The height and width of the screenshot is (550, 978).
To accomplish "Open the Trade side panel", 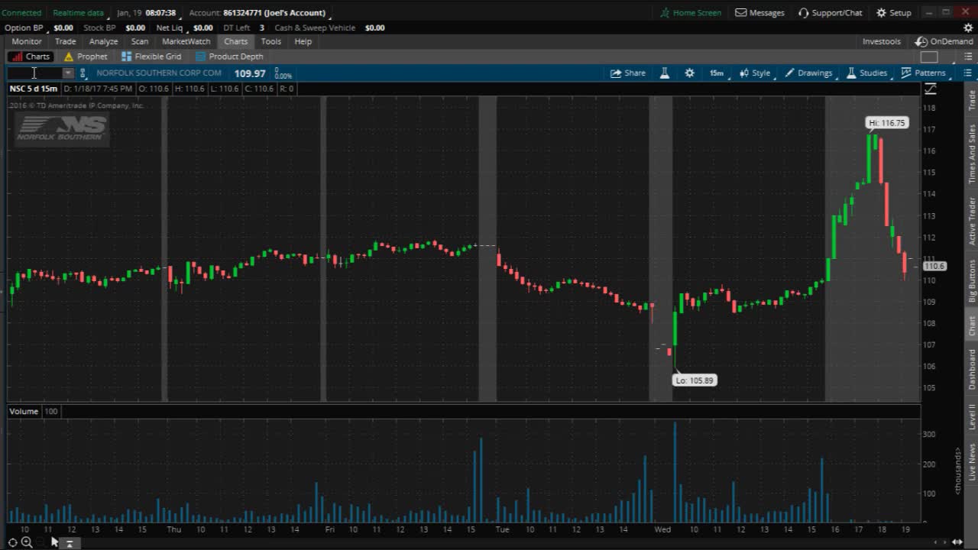I will click(x=972, y=101).
